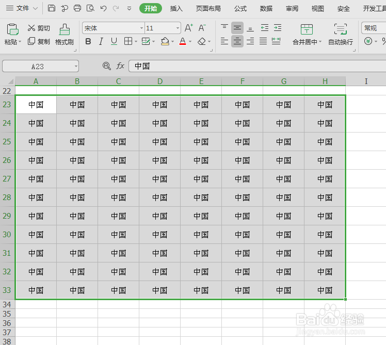This screenshot has height=345, width=386.
Task: Select Format Painter (格式刷)
Action: coord(65,35)
